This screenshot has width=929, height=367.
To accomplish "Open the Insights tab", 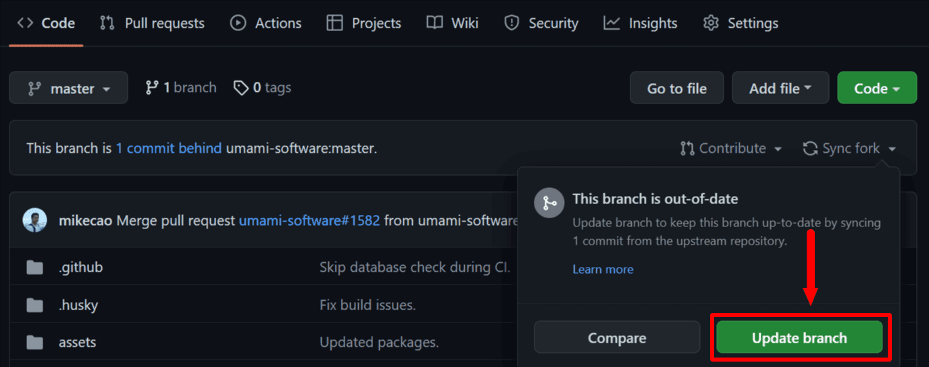I will pos(641,23).
